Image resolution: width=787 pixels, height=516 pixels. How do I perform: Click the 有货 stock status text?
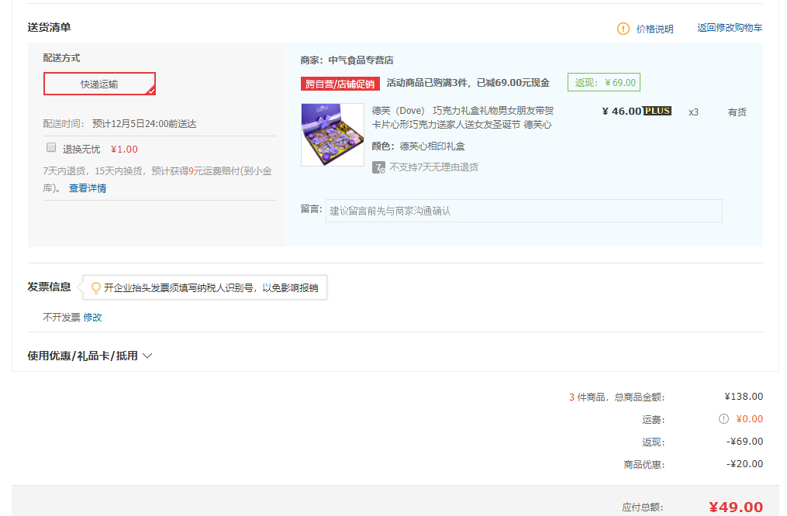(737, 112)
